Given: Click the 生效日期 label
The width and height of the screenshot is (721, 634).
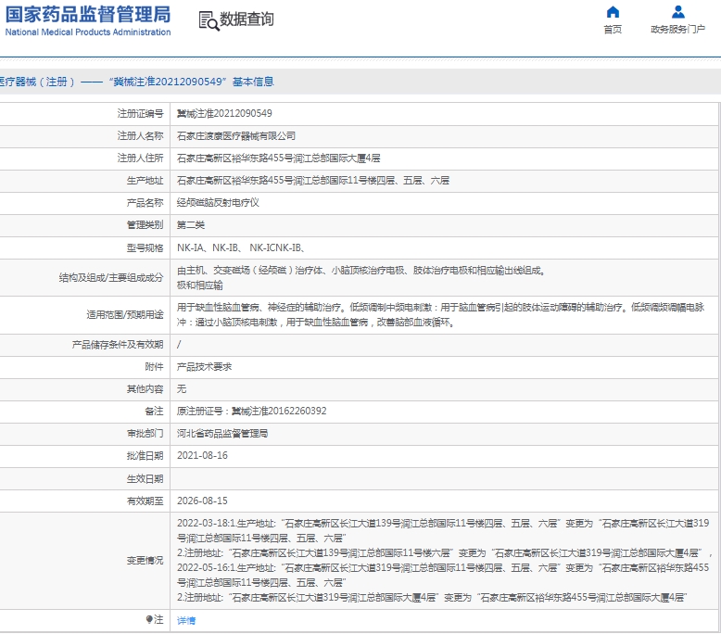Looking at the screenshot, I should [x=145, y=479].
